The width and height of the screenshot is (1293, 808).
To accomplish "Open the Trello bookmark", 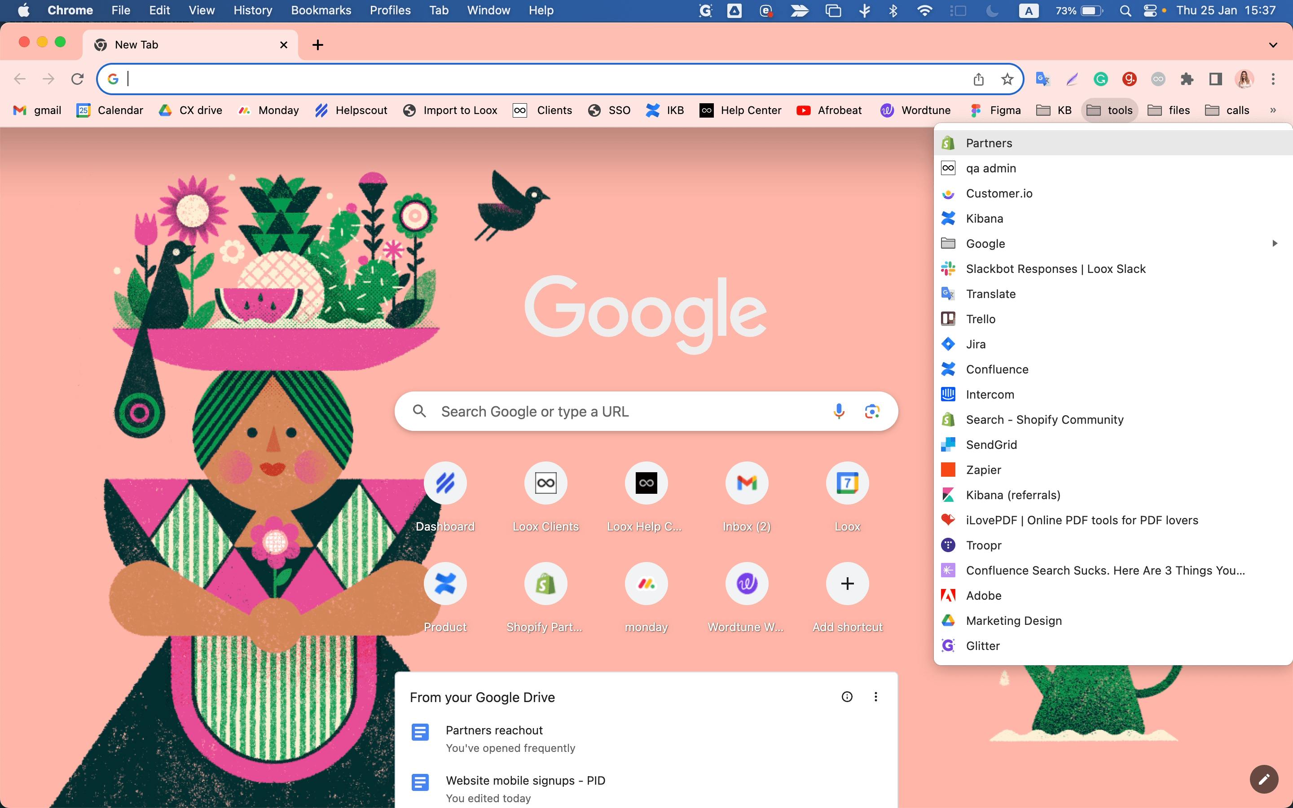I will pos(1113,319).
